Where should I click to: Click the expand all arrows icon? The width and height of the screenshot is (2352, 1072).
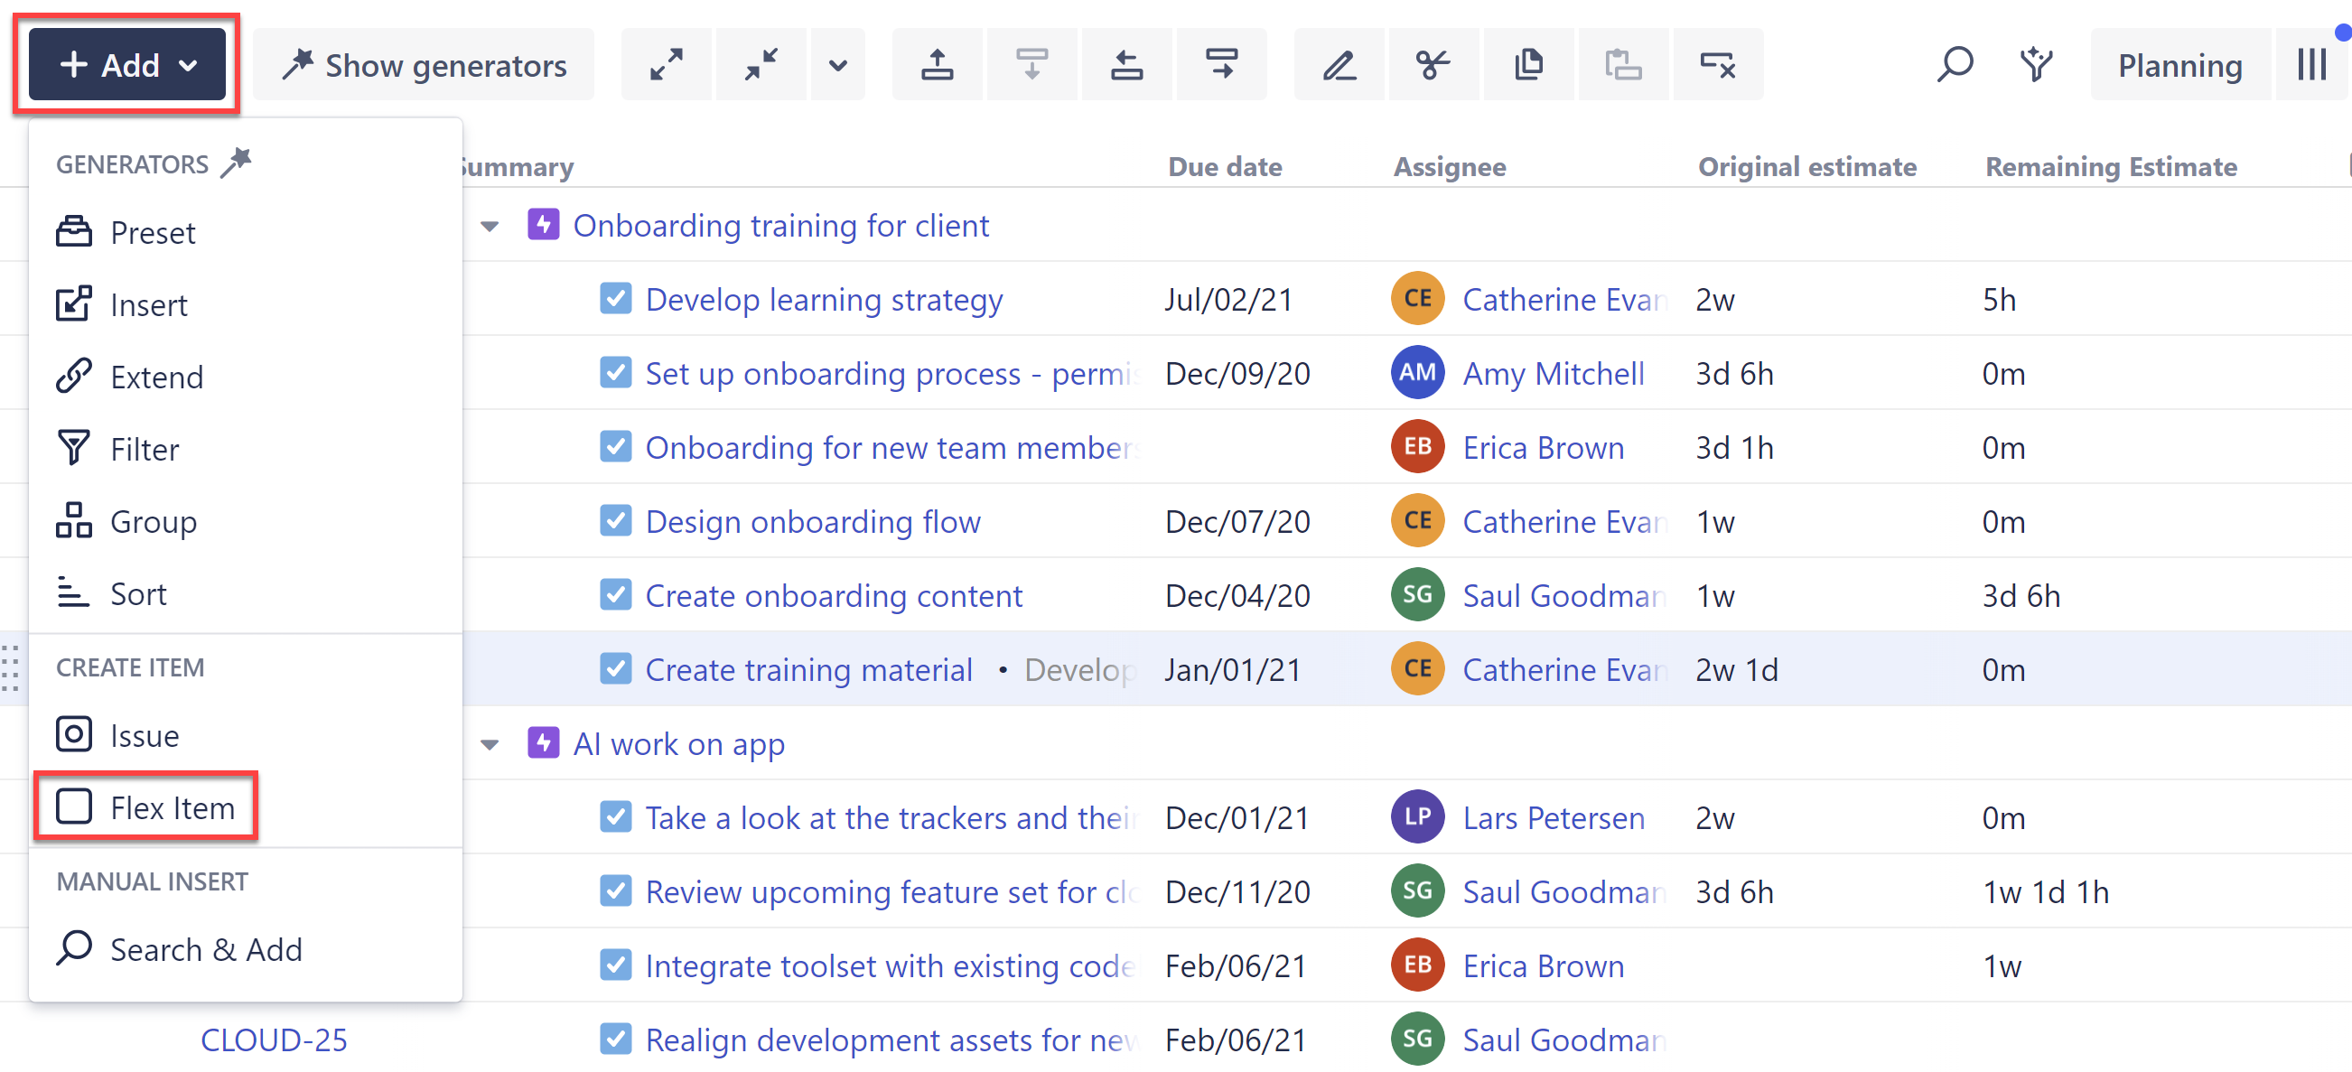[666, 65]
